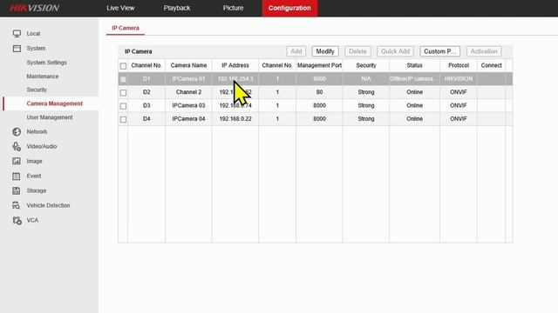Open Network label in sidebar
The width and height of the screenshot is (558, 313).
37,131
